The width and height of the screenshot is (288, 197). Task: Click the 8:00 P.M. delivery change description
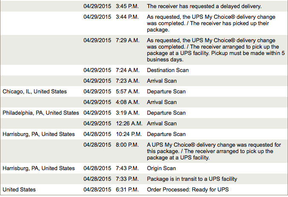[x=214, y=151]
